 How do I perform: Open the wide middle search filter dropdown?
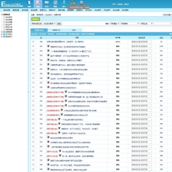click(x=130, y=23)
